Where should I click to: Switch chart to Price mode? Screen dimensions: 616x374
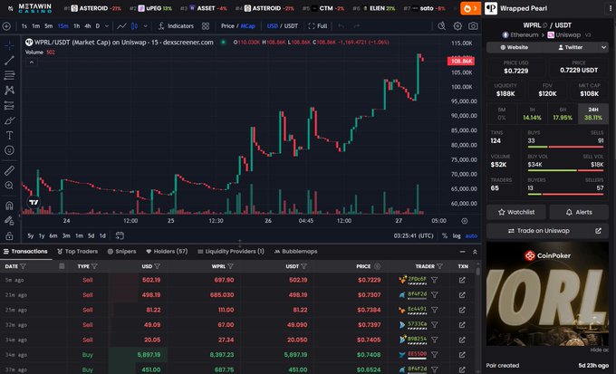click(227, 26)
